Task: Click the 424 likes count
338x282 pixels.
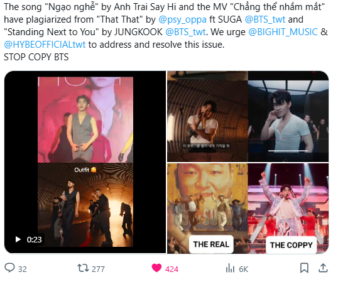Action: point(172,269)
